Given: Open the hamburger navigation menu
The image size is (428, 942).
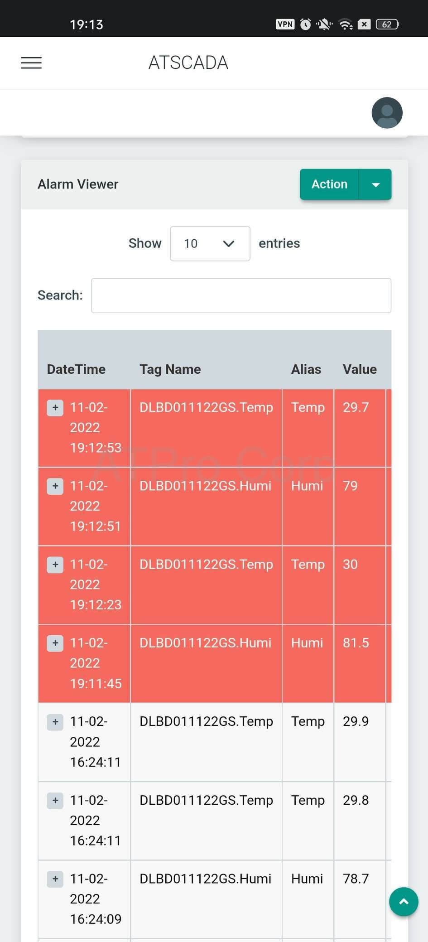Looking at the screenshot, I should (x=31, y=63).
